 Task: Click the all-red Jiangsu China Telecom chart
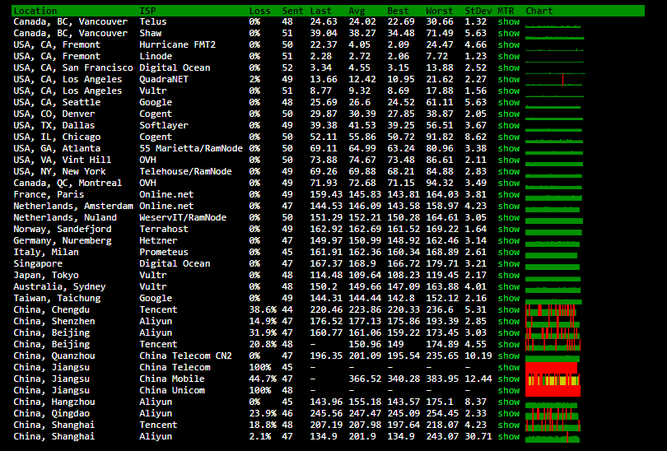tap(551, 368)
